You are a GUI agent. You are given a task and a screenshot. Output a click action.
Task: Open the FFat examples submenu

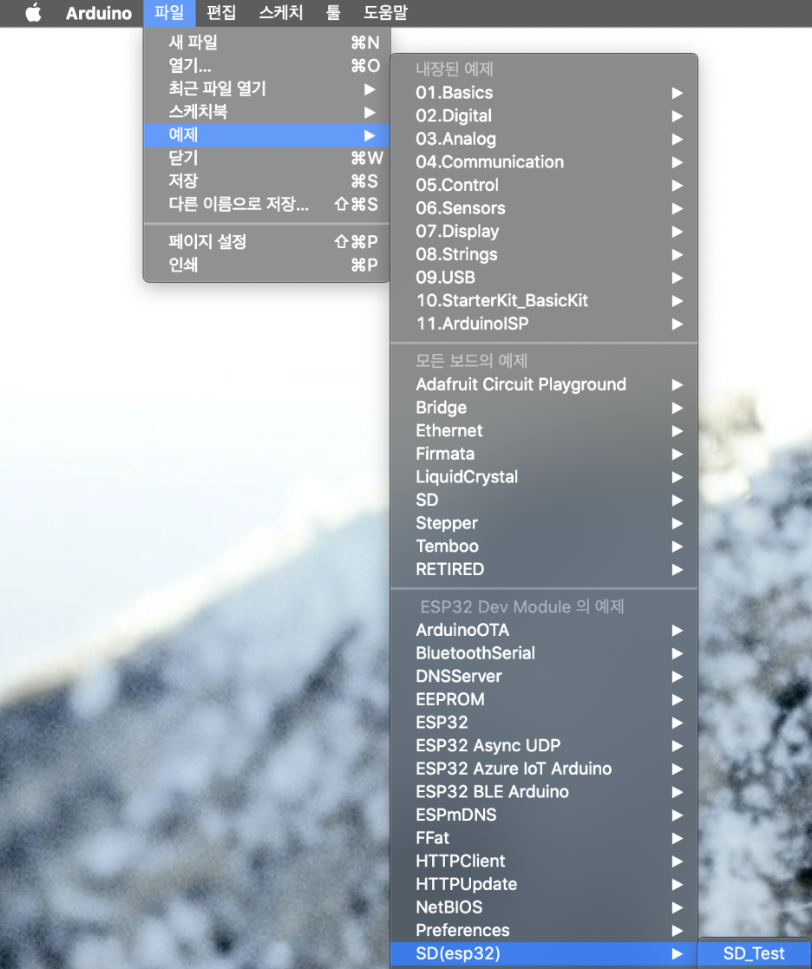(x=544, y=838)
